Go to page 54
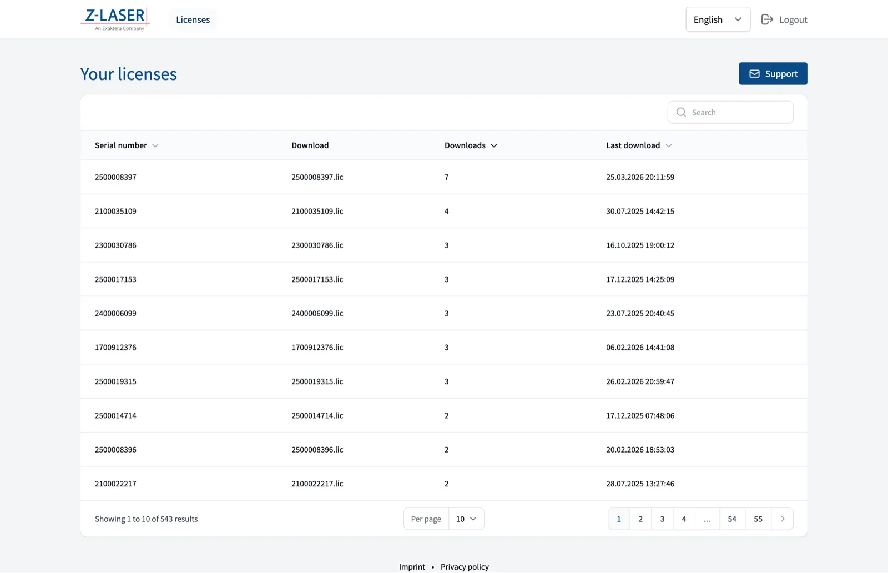The image size is (888, 573). pos(732,519)
